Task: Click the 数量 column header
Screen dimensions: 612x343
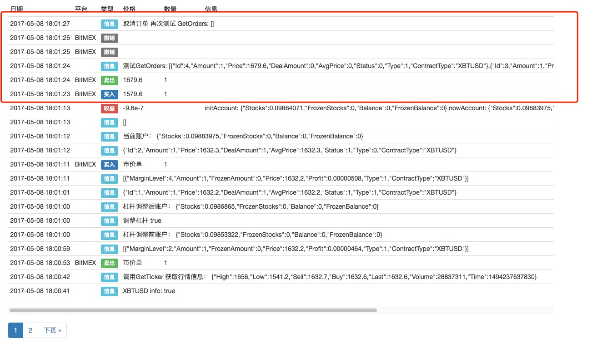Action: (x=171, y=9)
